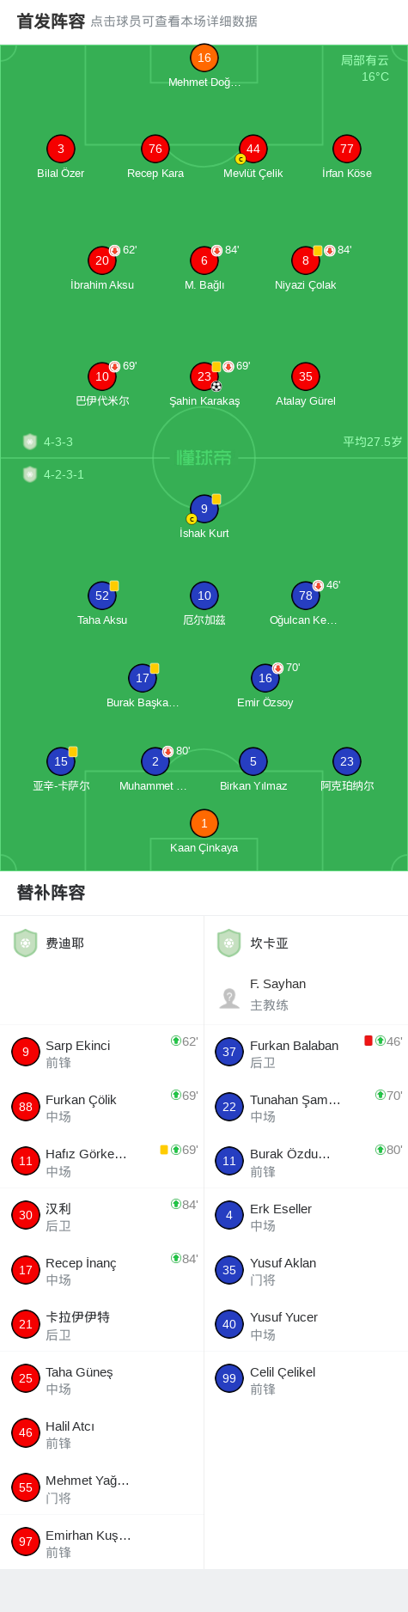The width and height of the screenshot is (408, 1612).
Task: Open substitute Celil Çelikel number 99
Action: point(306,1378)
